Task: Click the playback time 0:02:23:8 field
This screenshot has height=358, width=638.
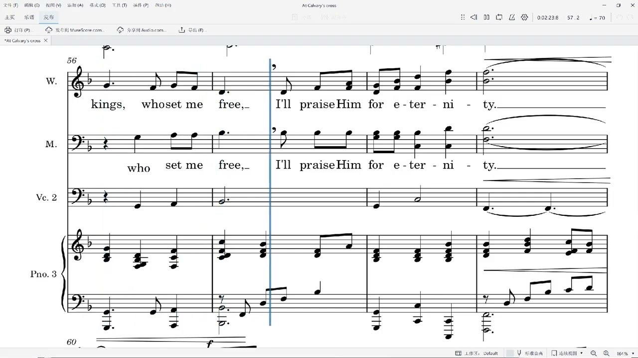Action: pos(548,18)
